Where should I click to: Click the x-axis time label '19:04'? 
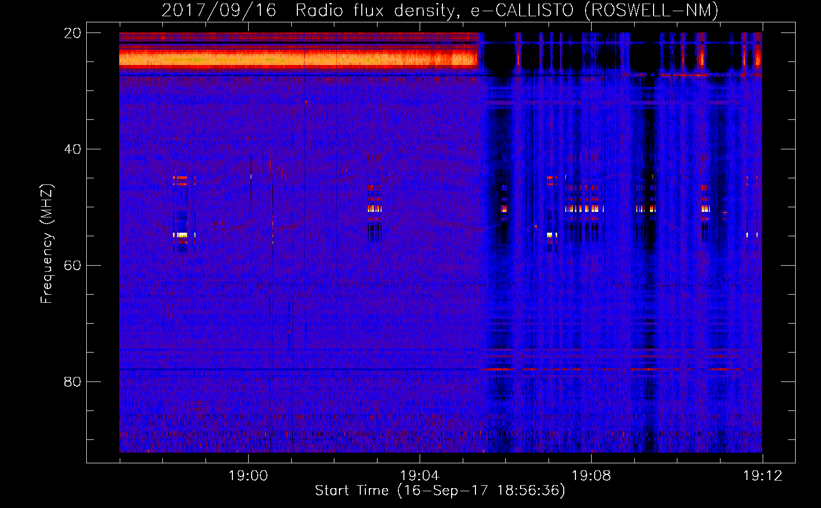tap(420, 475)
